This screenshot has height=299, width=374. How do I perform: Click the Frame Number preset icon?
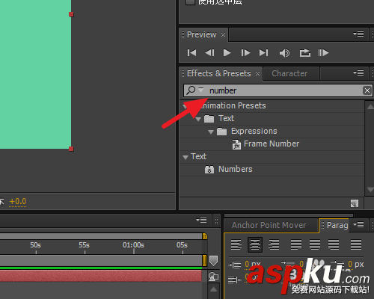(x=236, y=144)
